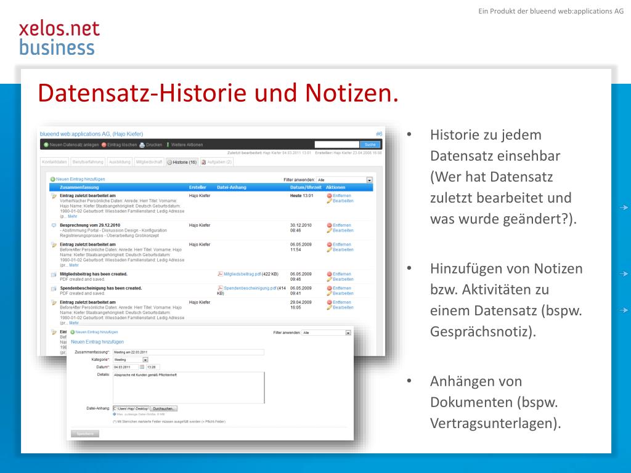
Task: Click the Zusammenfassung input field
Action: [189, 352]
